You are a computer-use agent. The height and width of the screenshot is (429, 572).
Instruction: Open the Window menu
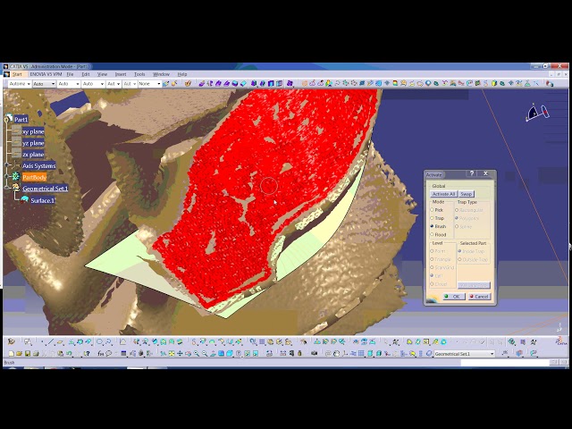coord(161,74)
